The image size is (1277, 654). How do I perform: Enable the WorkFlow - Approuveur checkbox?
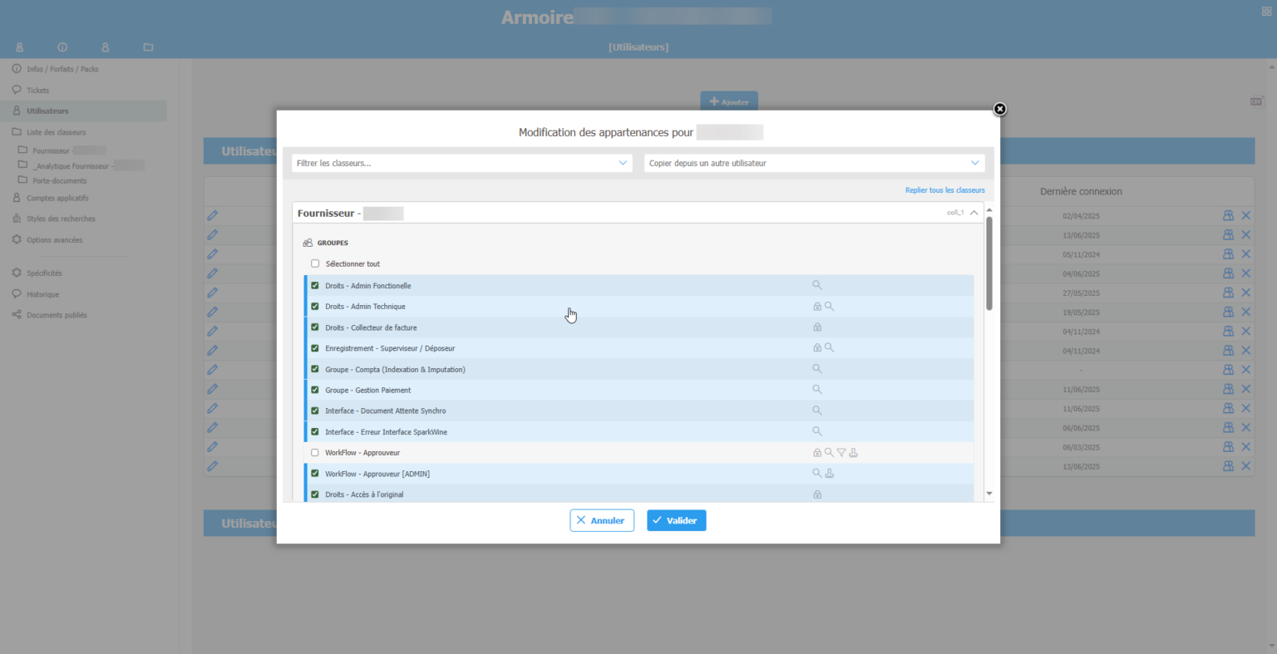pyautogui.click(x=315, y=453)
